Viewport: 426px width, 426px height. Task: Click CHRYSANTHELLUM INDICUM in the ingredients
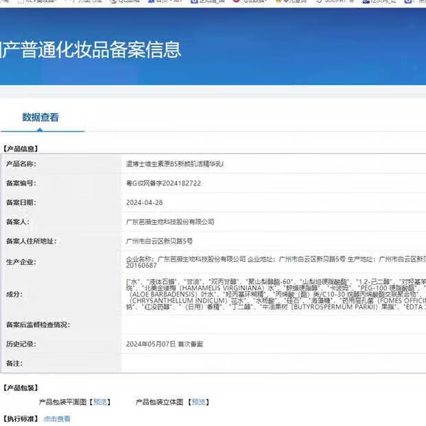pos(180,300)
